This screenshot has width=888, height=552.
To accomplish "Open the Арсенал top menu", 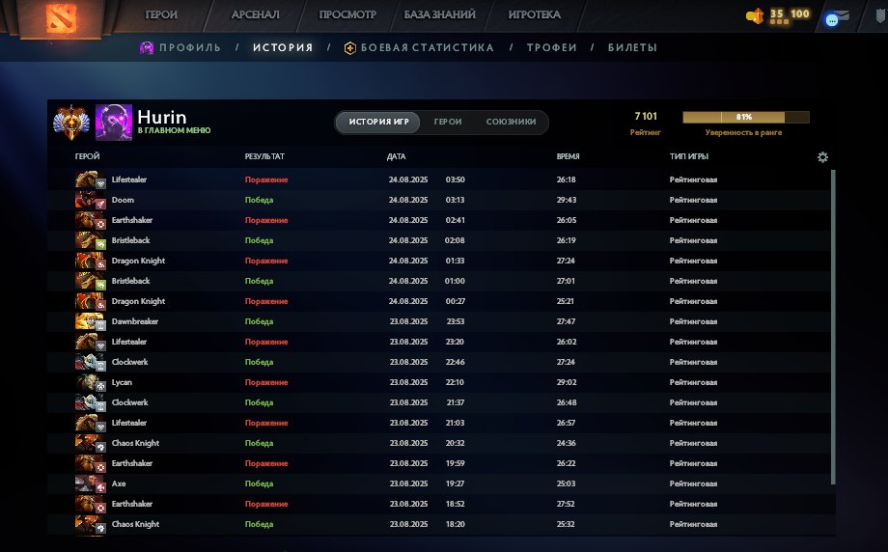I will pos(254,15).
